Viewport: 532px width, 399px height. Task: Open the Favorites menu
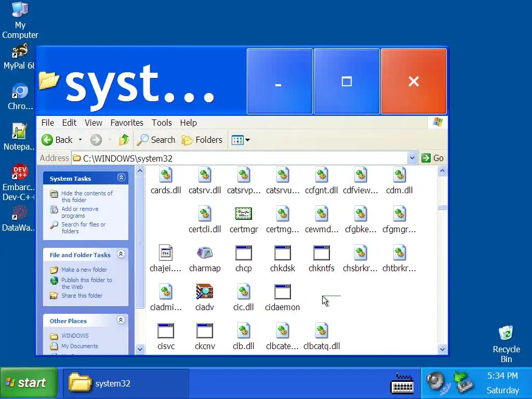(x=127, y=123)
